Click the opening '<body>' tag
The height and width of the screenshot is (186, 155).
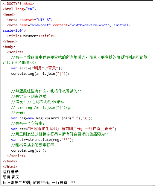click(9, 47)
